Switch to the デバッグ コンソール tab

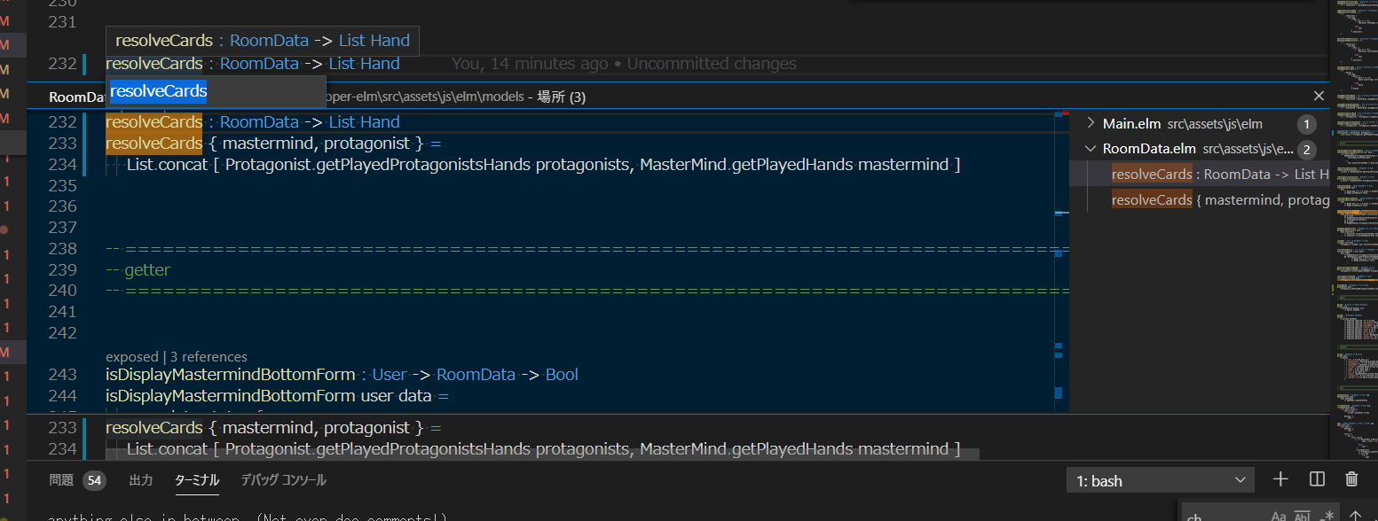point(283,480)
